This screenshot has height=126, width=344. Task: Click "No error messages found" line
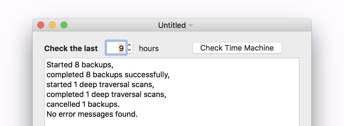[x=92, y=114]
